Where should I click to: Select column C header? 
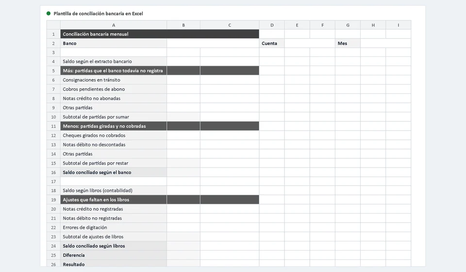click(230, 25)
